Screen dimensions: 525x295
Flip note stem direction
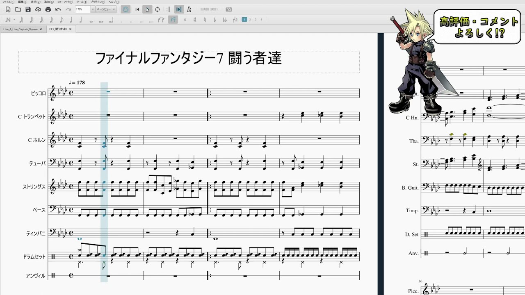[x=235, y=20]
